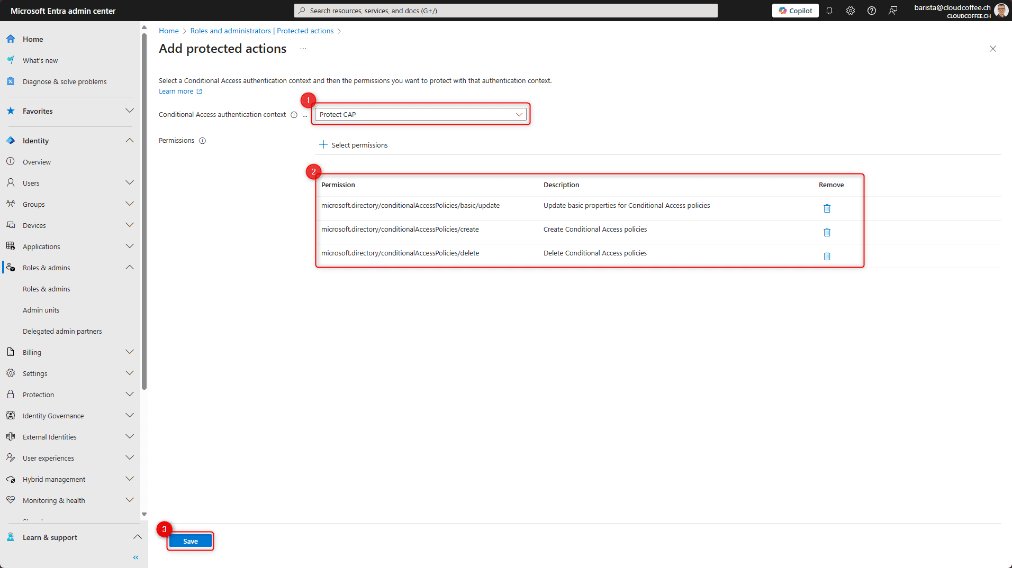Open Copilot from the top bar
Image resolution: width=1012 pixels, height=568 pixels.
pyautogui.click(x=795, y=10)
